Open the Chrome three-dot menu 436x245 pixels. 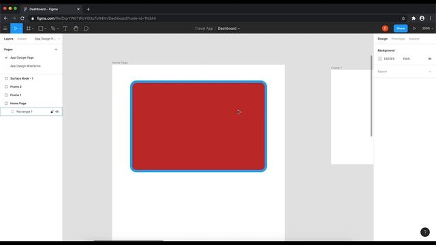tap(430, 18)
